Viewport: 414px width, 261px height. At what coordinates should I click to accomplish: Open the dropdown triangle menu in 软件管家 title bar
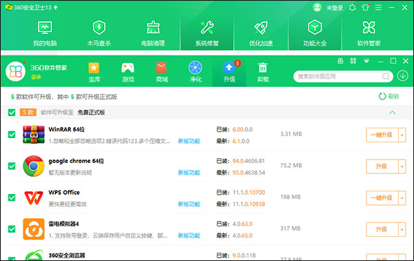pyautogui.click(x=366, y=61)
